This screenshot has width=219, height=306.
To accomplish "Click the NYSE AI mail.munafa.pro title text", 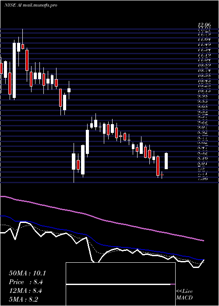I will click(31, 5).
